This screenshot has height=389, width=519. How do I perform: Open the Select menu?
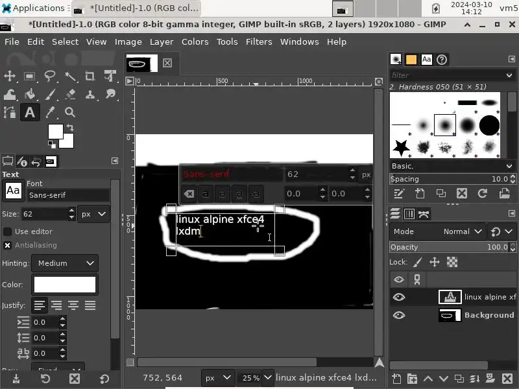click(66, 41)
